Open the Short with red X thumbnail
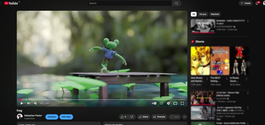Screen dimensions: 265x125 click(239, 61)
